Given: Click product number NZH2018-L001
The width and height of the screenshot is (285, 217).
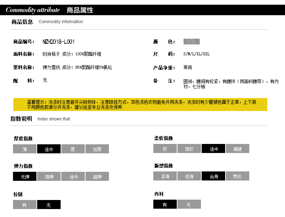Looking at the screenshot, I should (58, 42).
